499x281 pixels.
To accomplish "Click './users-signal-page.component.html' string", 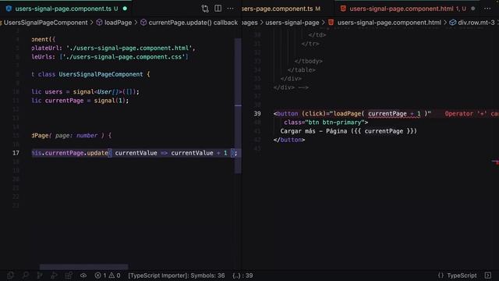I will pyautogui.click(x=129, y=48).
